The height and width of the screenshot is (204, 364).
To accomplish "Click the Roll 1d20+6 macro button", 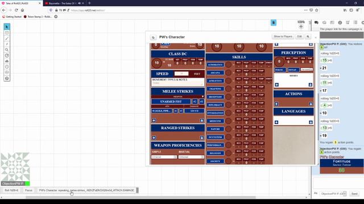I will 11,190.
